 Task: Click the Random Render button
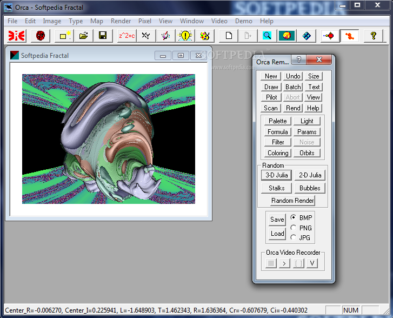292,201
